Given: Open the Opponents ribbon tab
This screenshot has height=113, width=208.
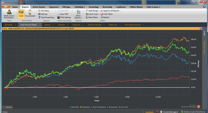Looking at the screenshot, I should tap(54, 7).
